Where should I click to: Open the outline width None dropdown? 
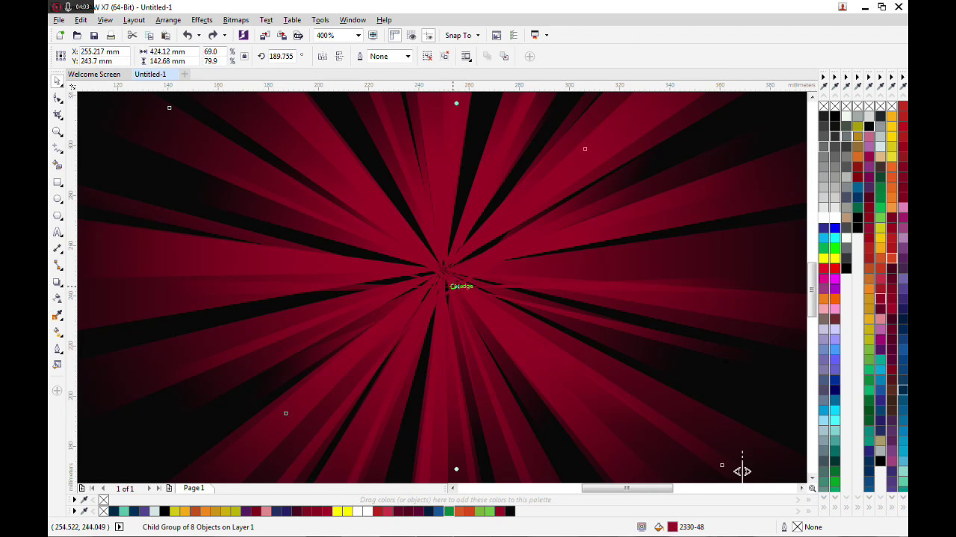(408, 56)
